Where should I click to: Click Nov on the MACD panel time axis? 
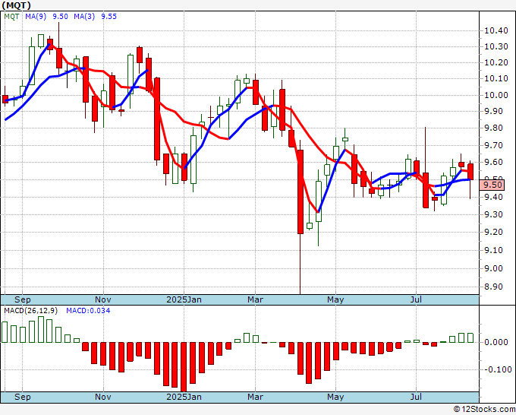tap(103, 397)
